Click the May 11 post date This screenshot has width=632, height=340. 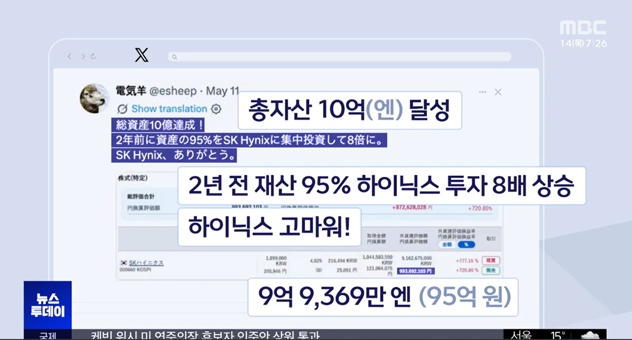coord(222,91)
